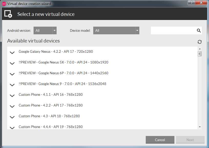Select Custom Phone - 4.2.2 - API 17
Image resolution: width=209 pixels, height=148 pixels.
pos(51,105)
